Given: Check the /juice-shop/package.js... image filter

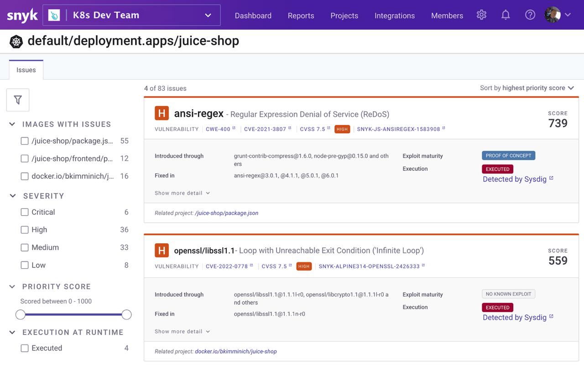Looking at the screenshot, I should pos(25,141).
